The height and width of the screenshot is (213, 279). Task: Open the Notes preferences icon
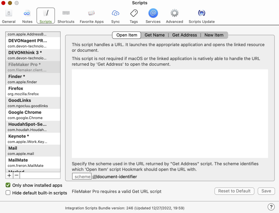[x=27, y=16]
